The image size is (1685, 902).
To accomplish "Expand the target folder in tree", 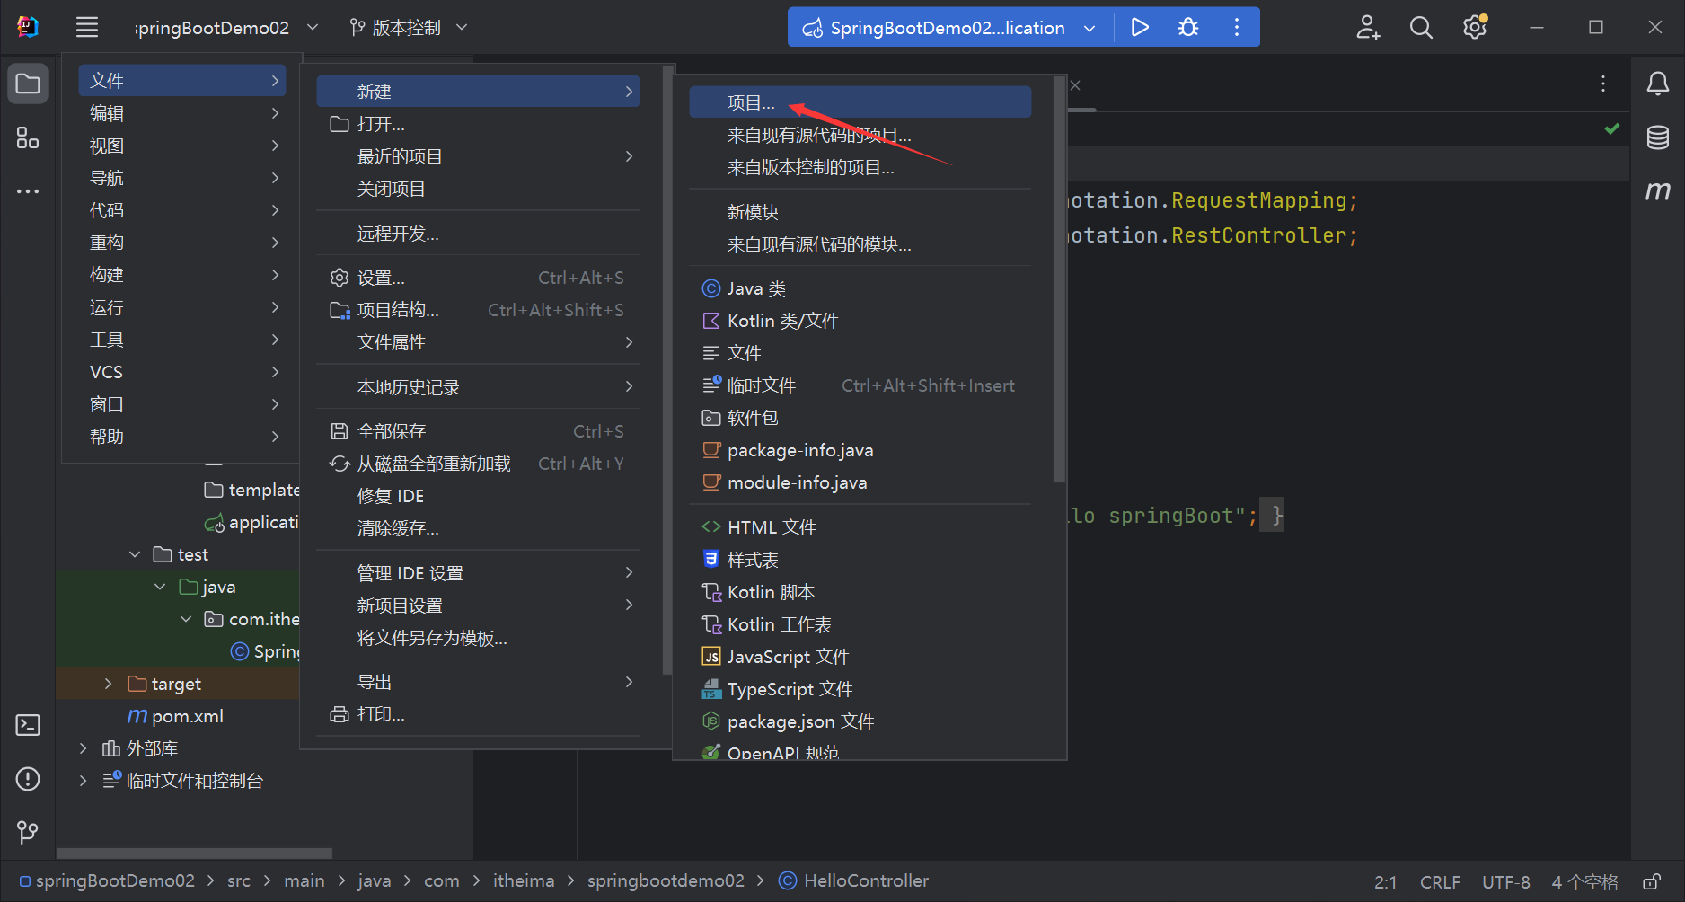I will click(x=109, y=684).
